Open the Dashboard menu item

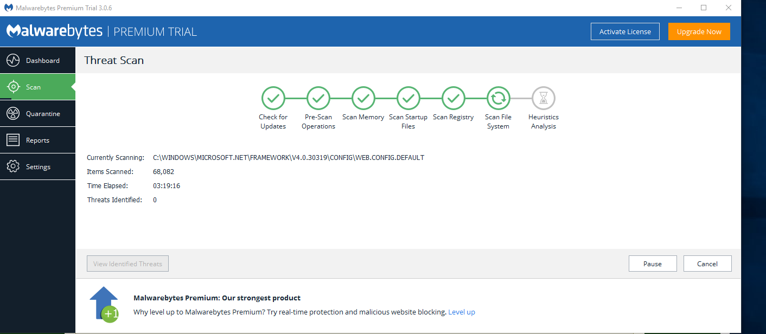(37, 60)
